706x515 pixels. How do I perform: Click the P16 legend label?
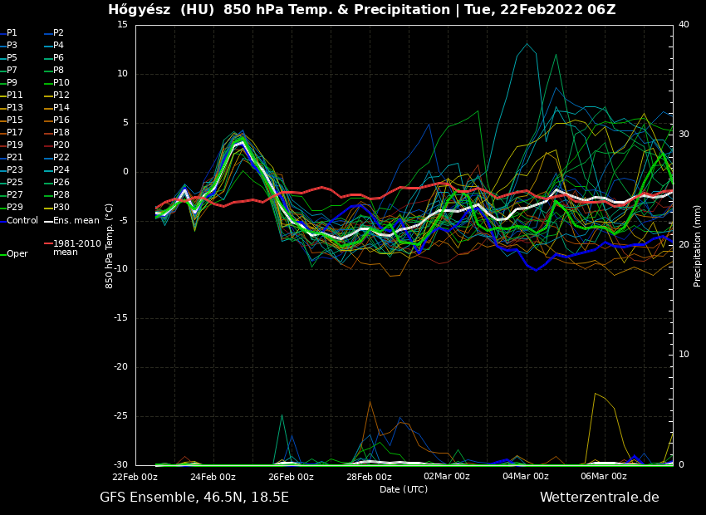coord(61,120)
